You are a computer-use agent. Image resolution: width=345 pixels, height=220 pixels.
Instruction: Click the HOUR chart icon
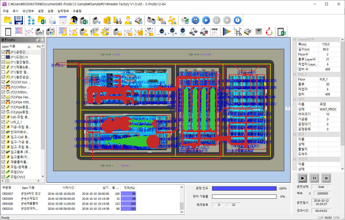tap(214, 32)
